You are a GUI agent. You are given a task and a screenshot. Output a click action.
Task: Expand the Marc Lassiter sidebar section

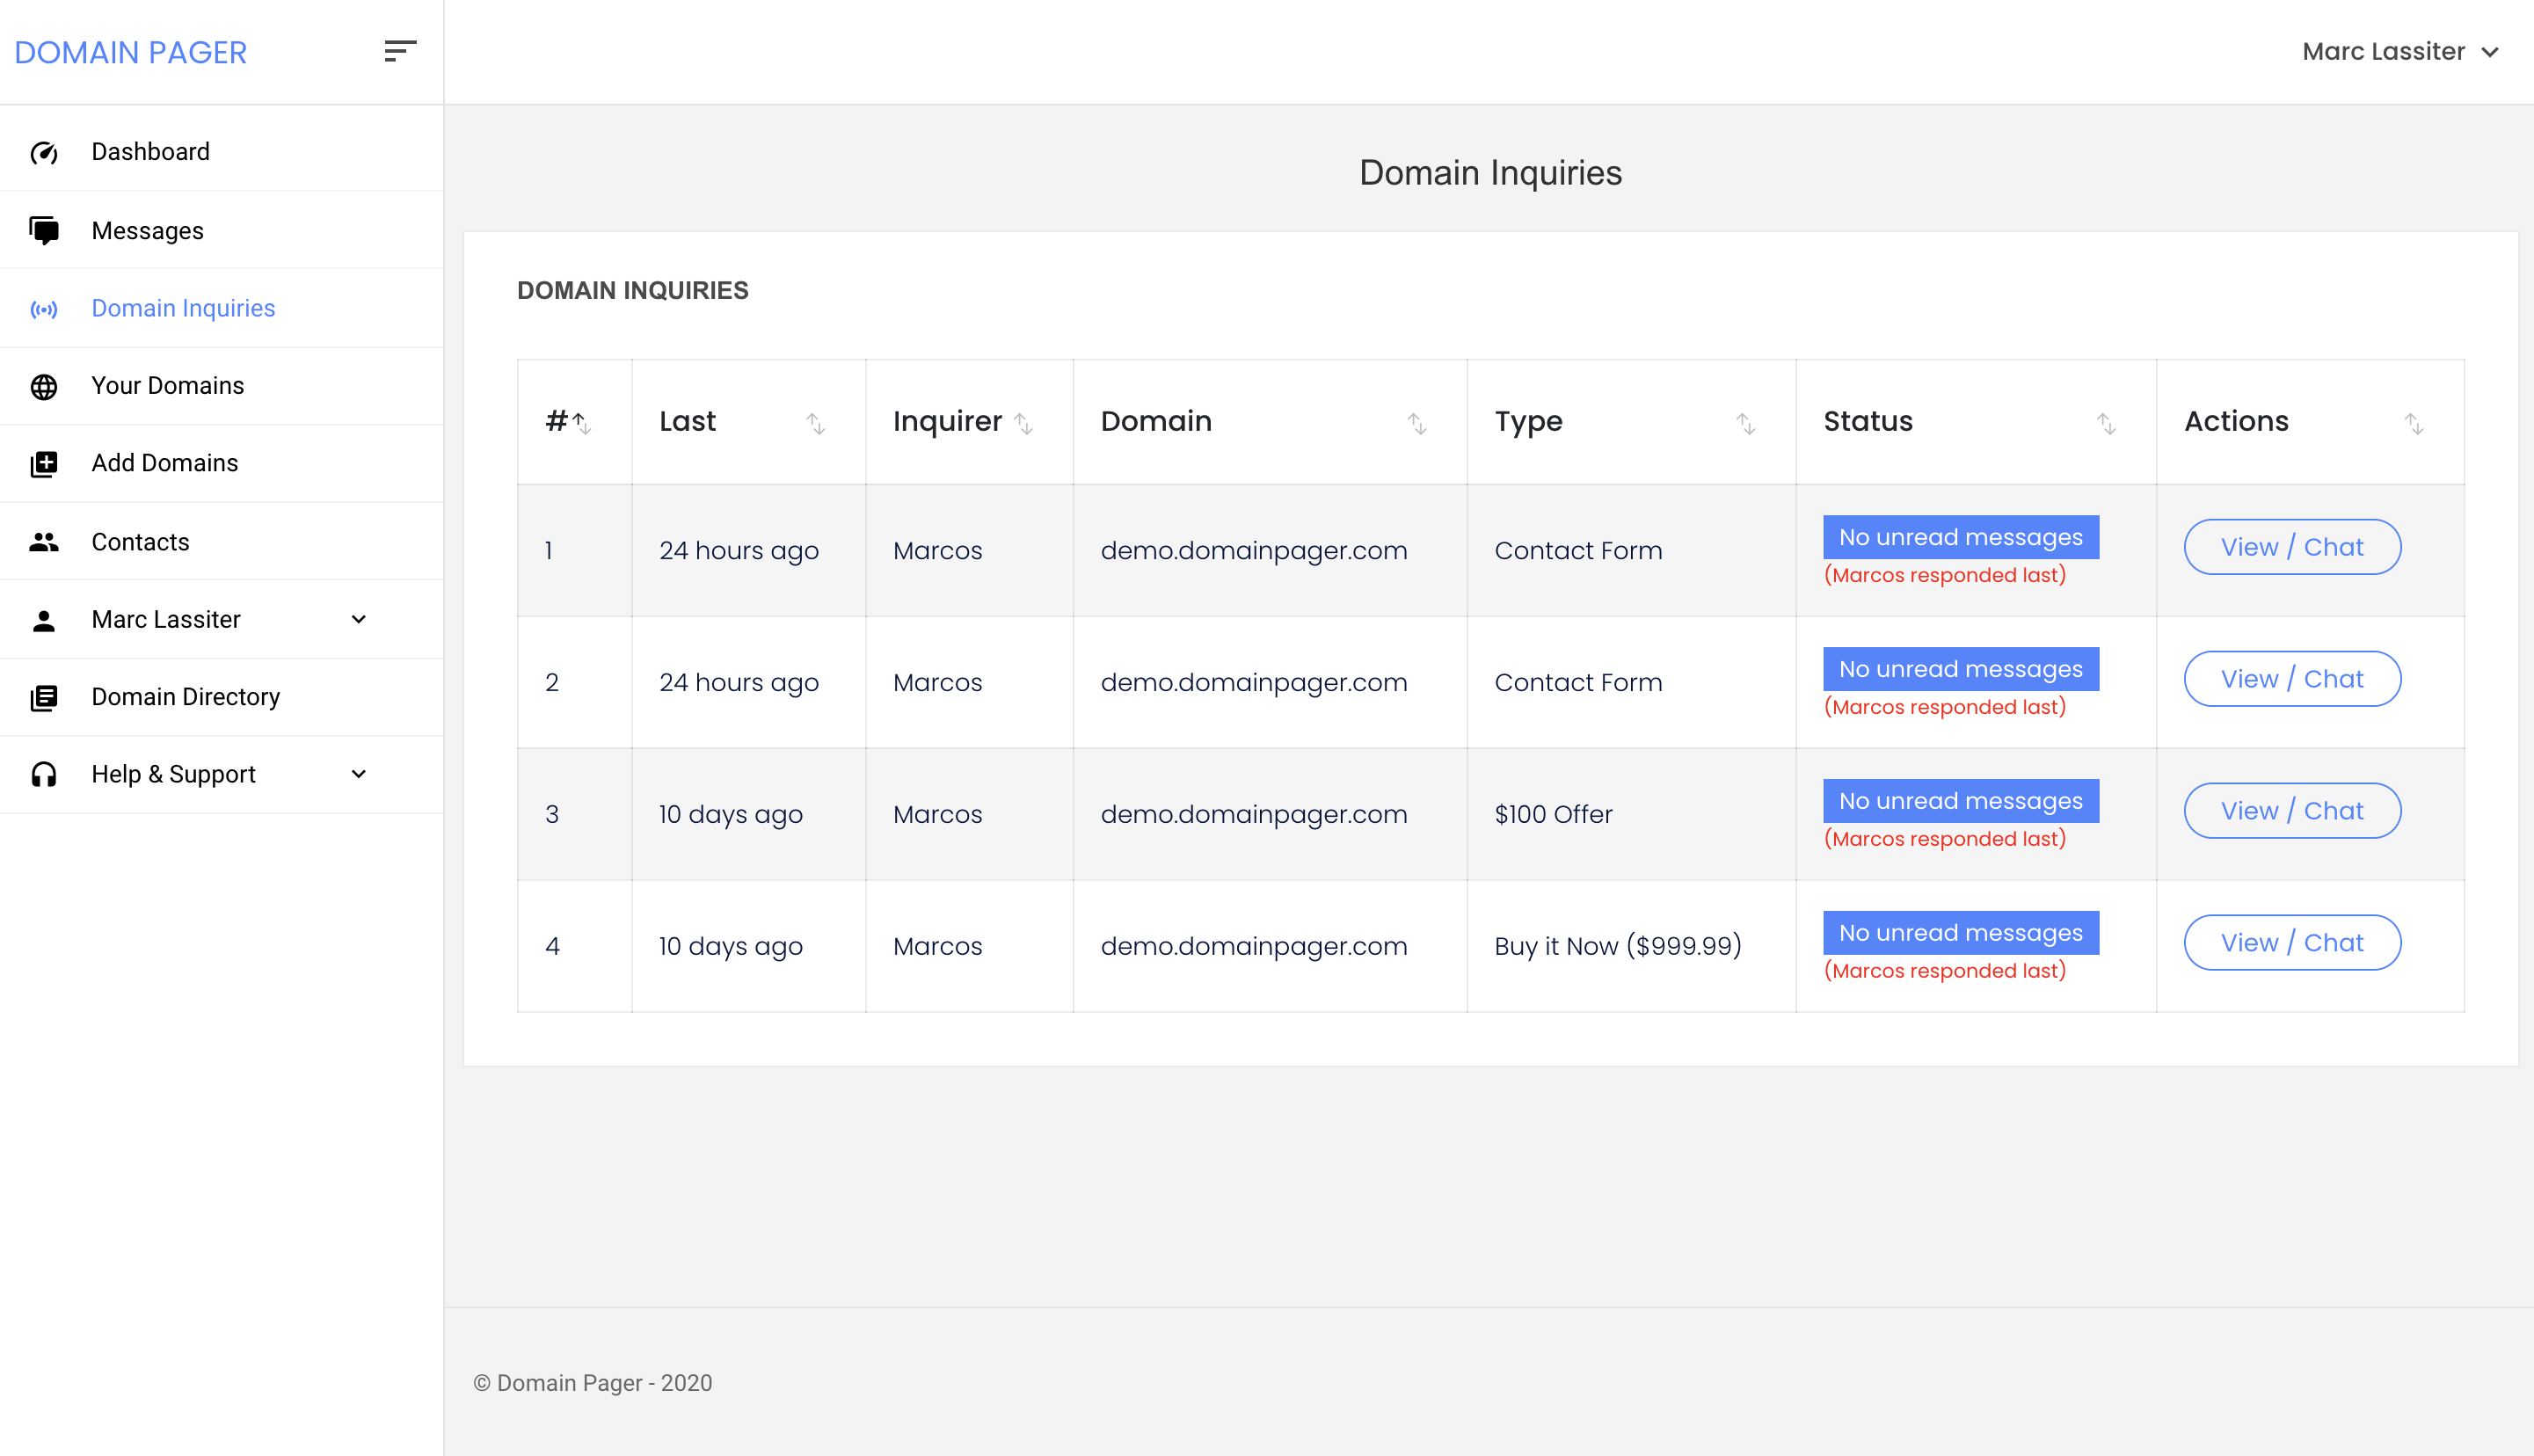click(358, 619)
